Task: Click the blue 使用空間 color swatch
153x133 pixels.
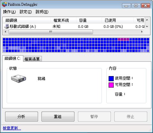Action: pos(111,79)
